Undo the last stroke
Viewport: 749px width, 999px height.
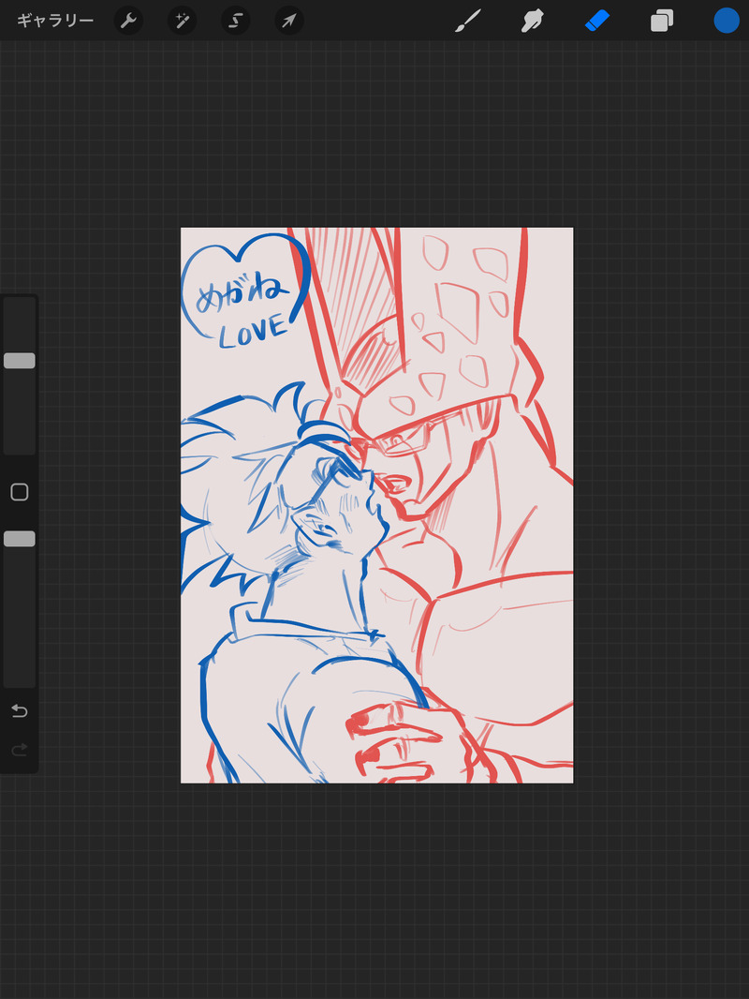(20, 711)
